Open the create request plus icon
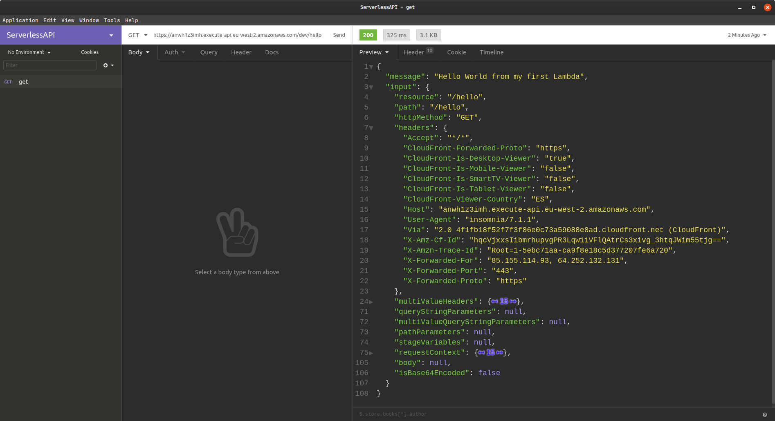Screen dimensions: 775x421 [108, 65]
